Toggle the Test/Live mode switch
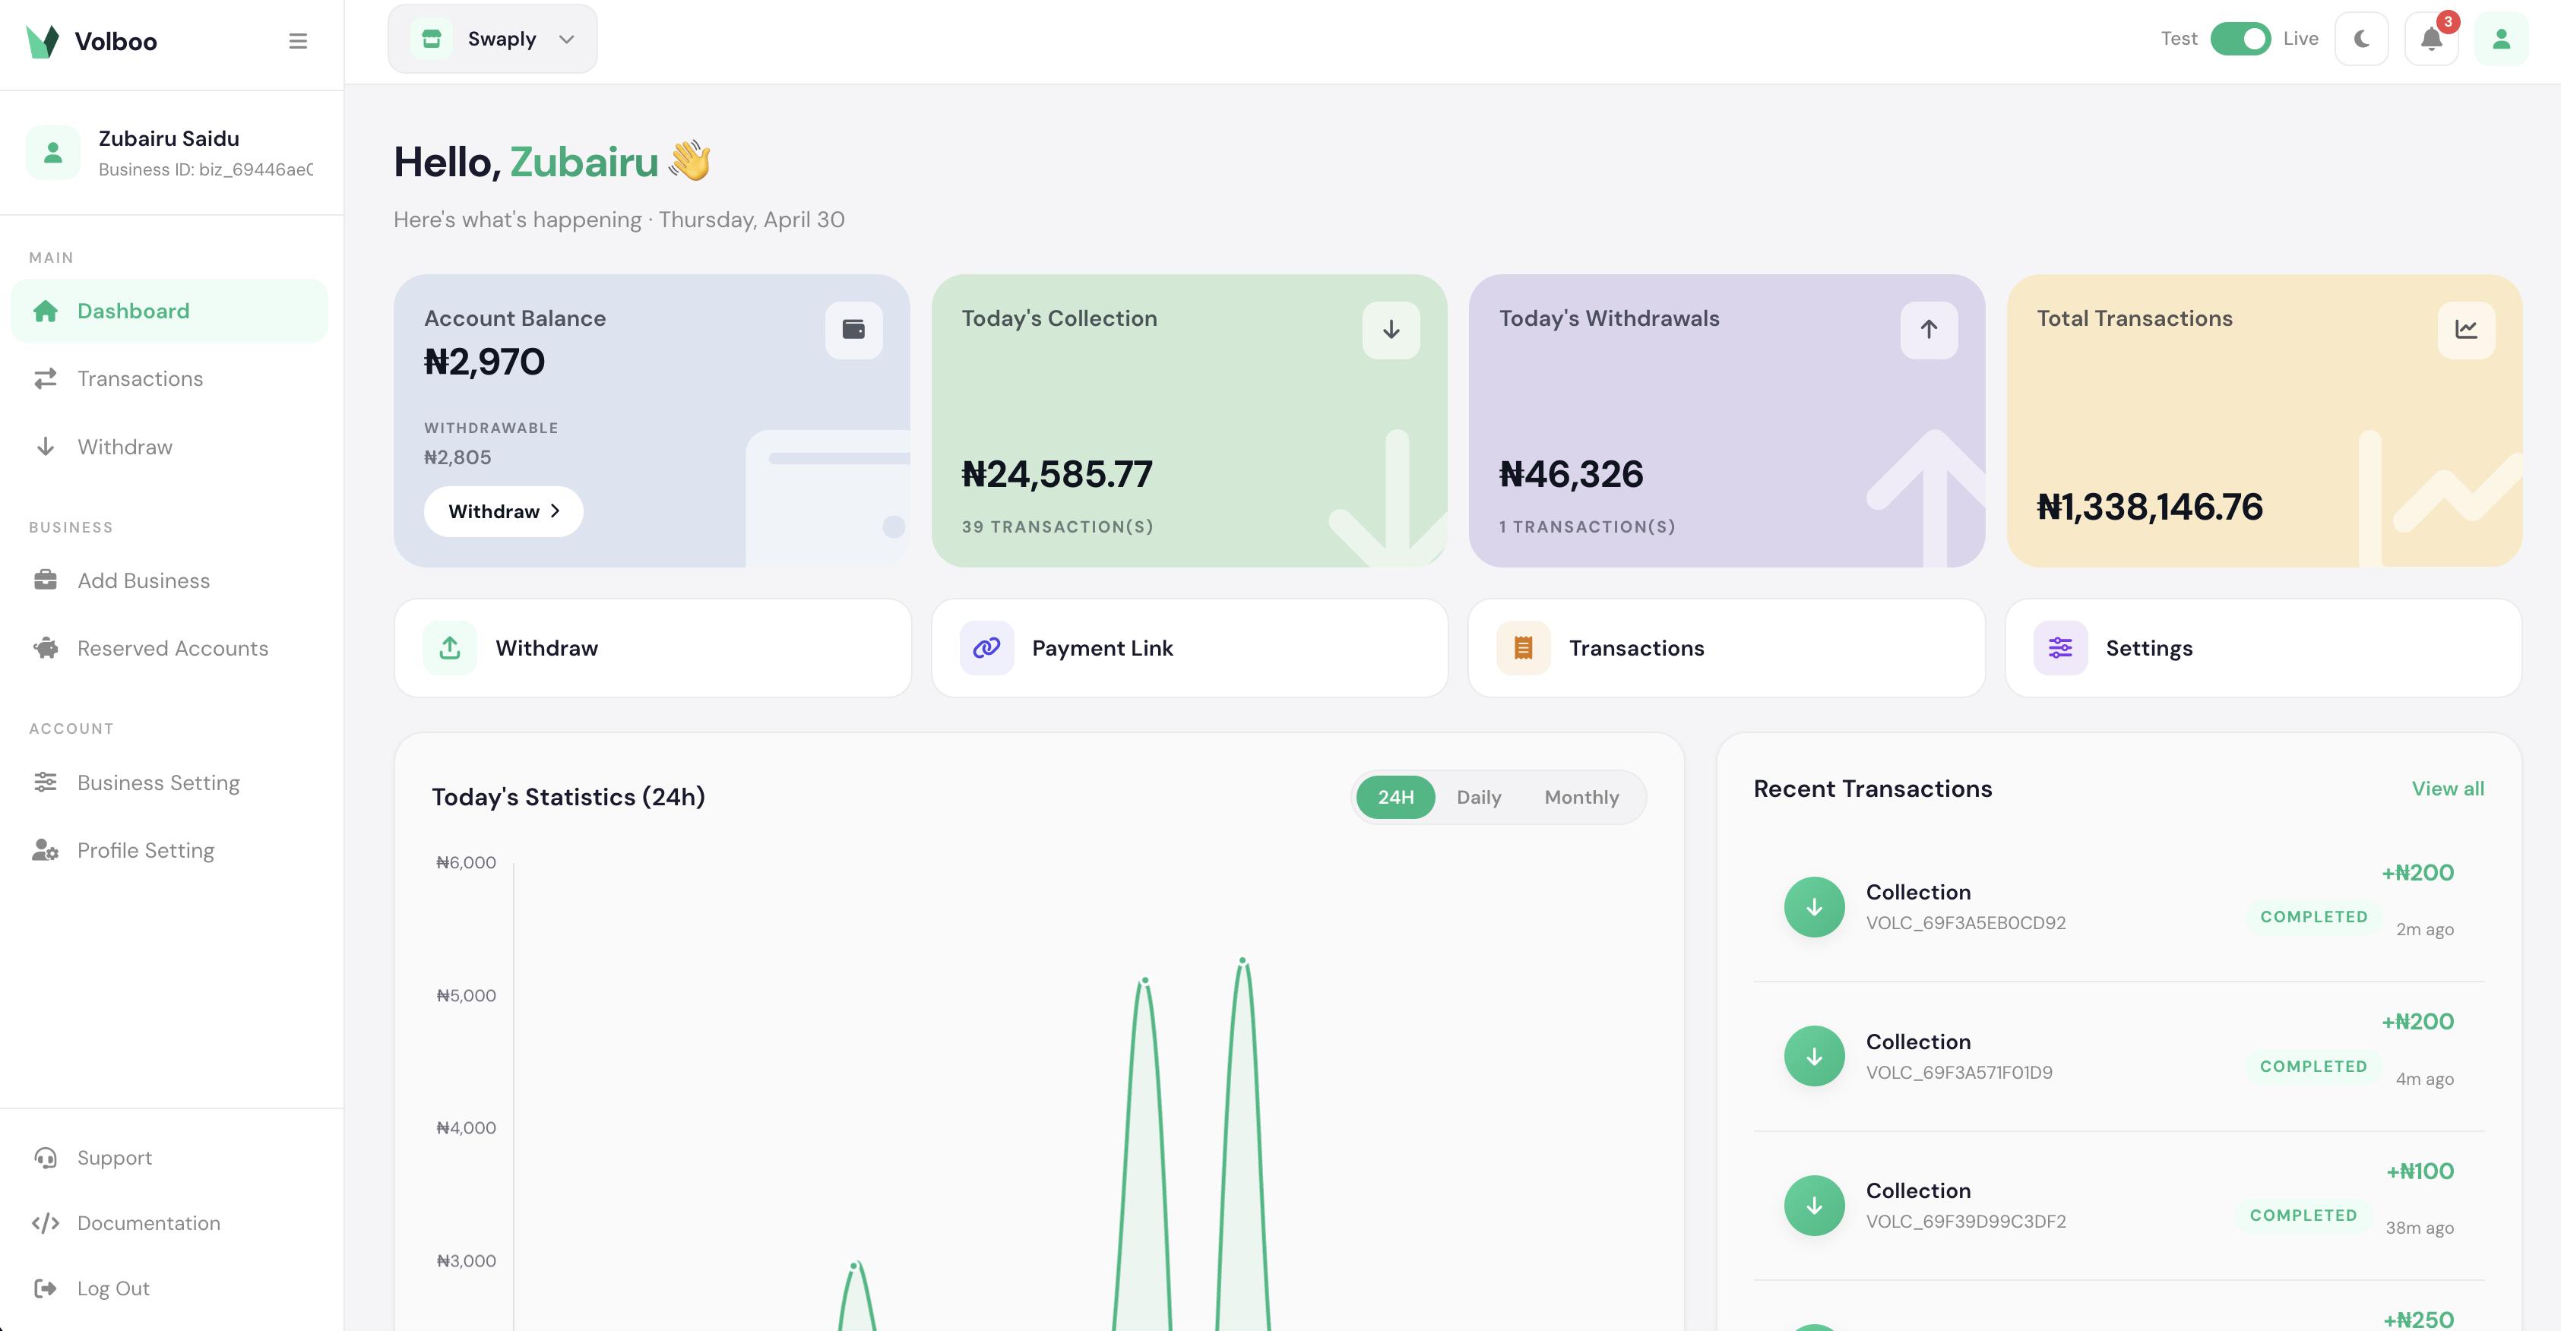The image size is (2561, 1331). click(x=2240, y=39)
